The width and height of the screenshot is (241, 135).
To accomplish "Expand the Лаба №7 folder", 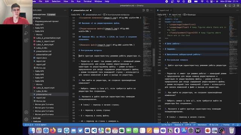I will [x=39, y=78].
